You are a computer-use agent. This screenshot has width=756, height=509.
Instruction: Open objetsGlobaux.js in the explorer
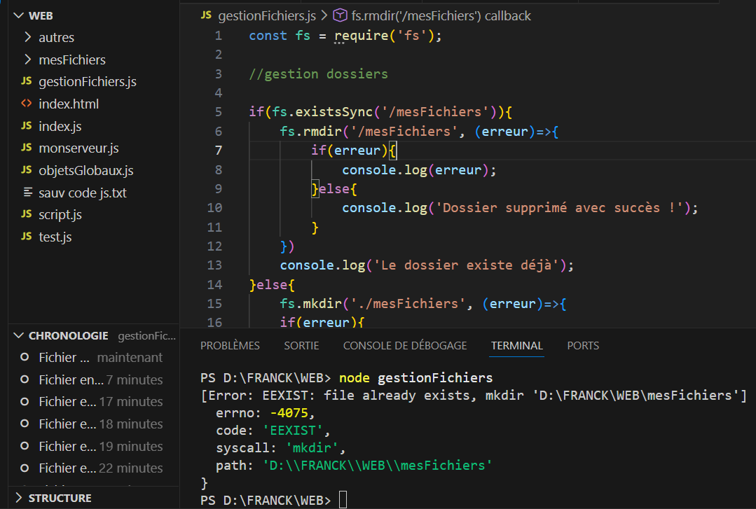85,171
